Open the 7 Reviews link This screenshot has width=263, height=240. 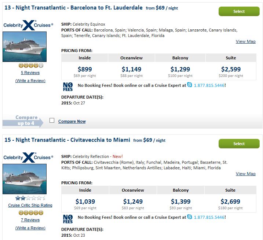pyautogui.click(x=30, y=220)
